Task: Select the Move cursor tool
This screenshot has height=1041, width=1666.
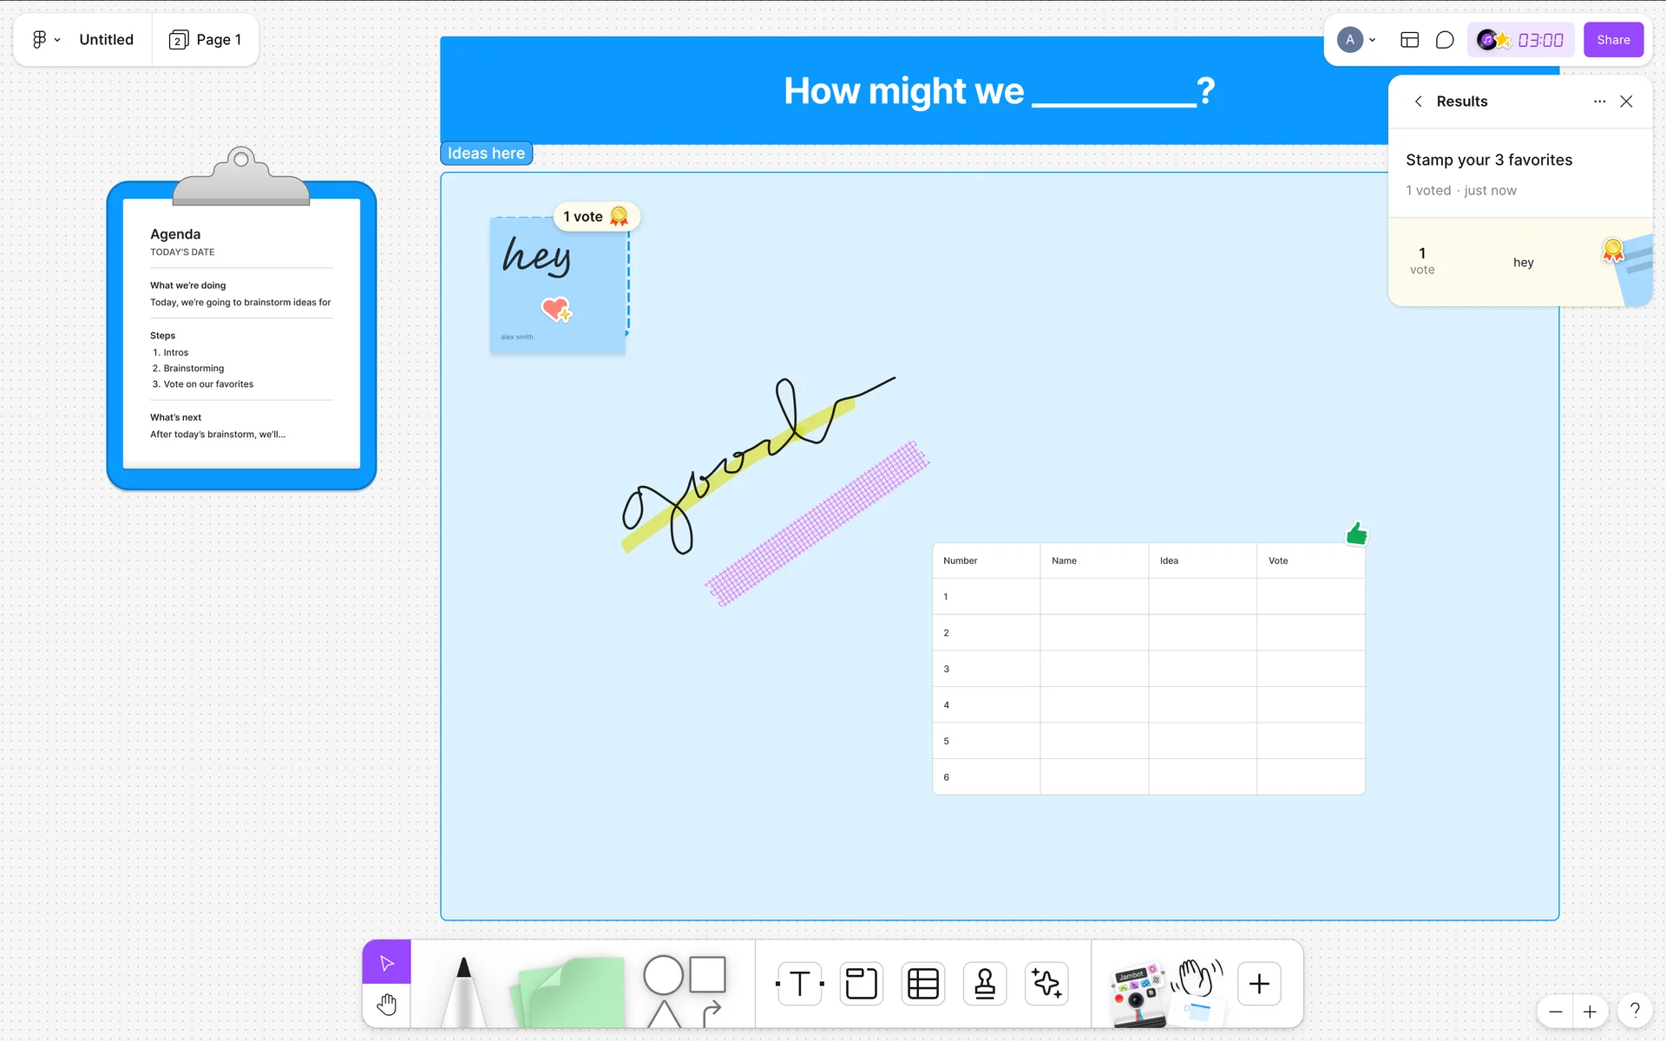Action: tap(386, 962)
